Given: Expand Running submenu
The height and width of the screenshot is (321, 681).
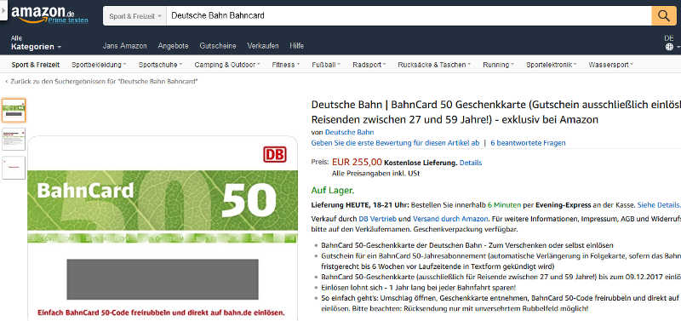Looking at the screenshot, I should 498,65.
